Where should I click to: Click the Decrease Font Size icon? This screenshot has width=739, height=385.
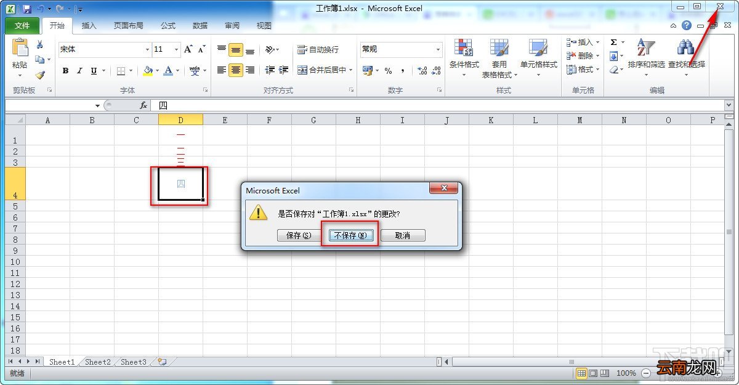click(x=203, y=49)
